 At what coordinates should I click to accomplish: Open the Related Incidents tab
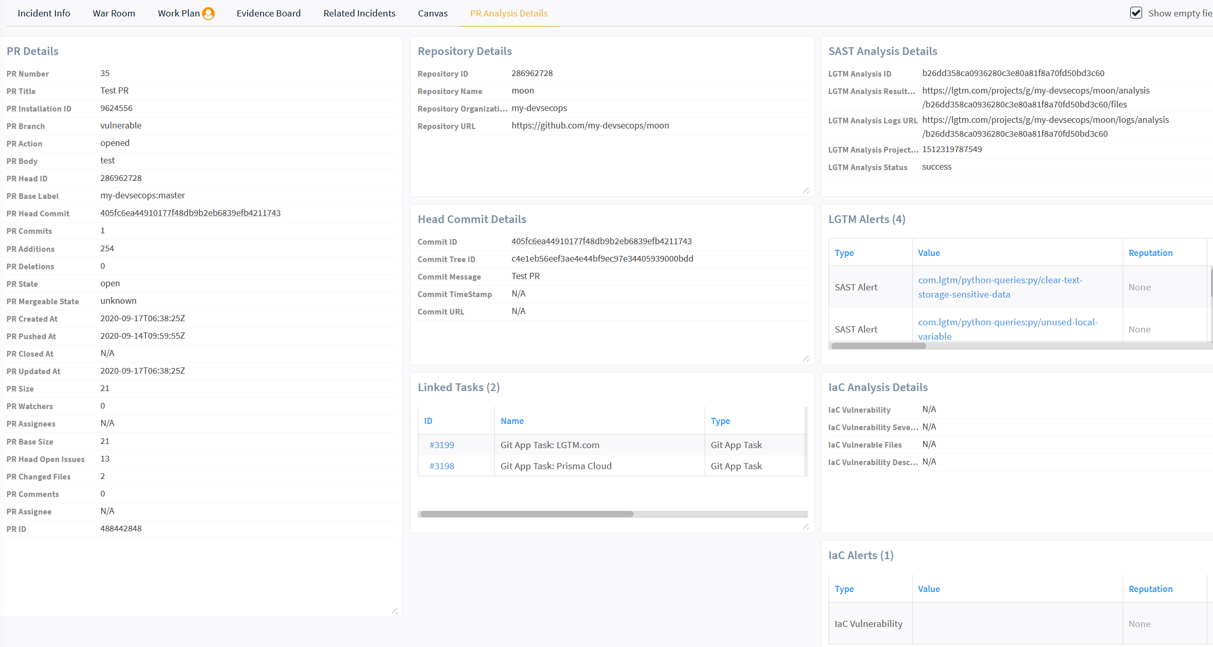(359, 13)
